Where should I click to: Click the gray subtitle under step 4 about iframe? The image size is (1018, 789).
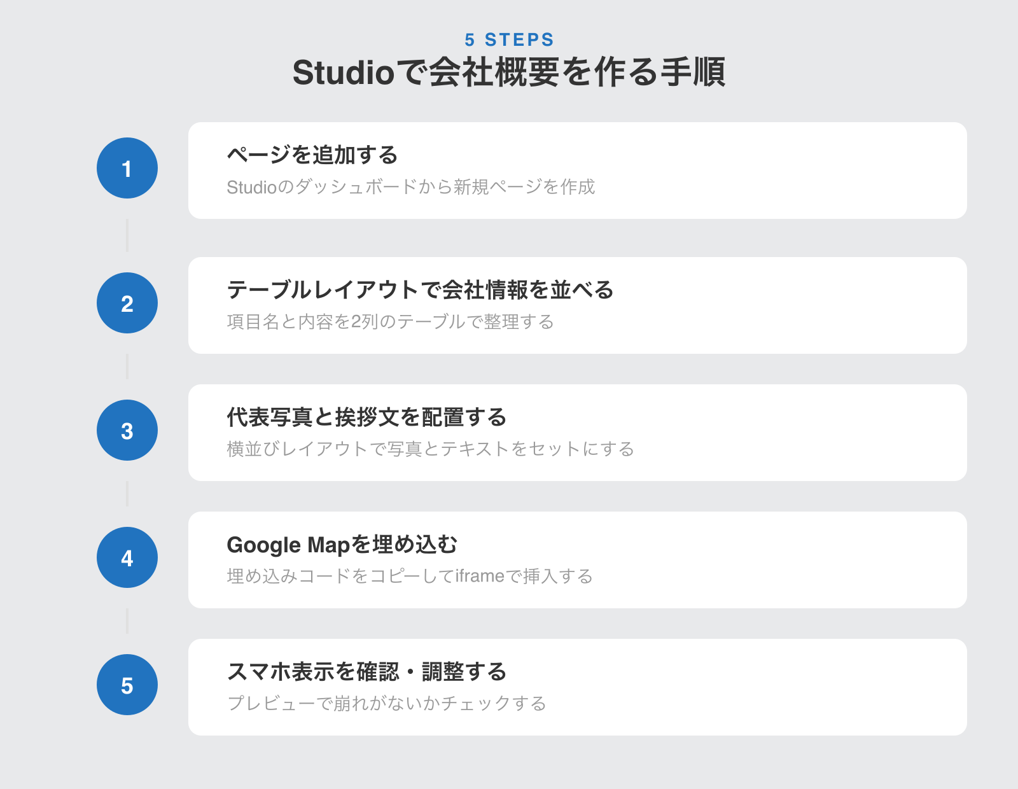(x=410, y=576)
